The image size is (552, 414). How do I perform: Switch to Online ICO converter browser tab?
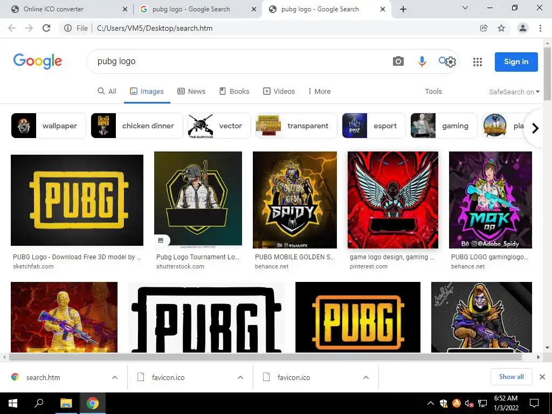(67, 9)
